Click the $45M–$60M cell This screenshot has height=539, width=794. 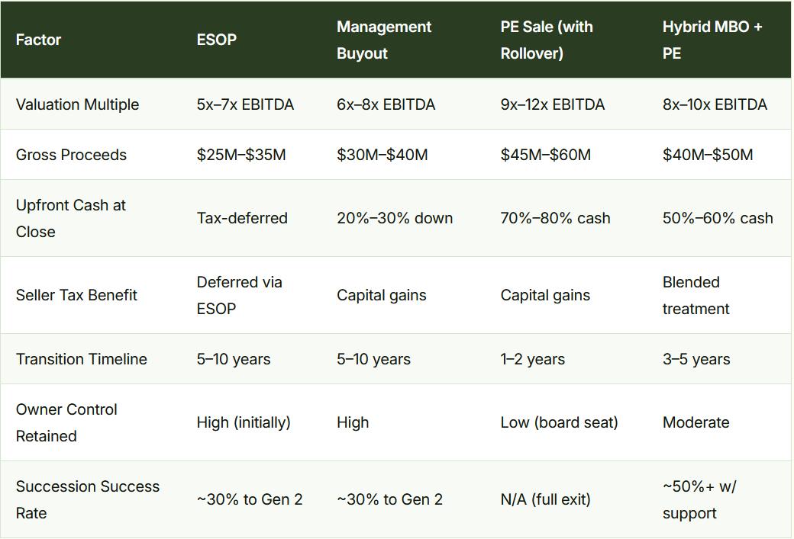[x=545, y=155]
